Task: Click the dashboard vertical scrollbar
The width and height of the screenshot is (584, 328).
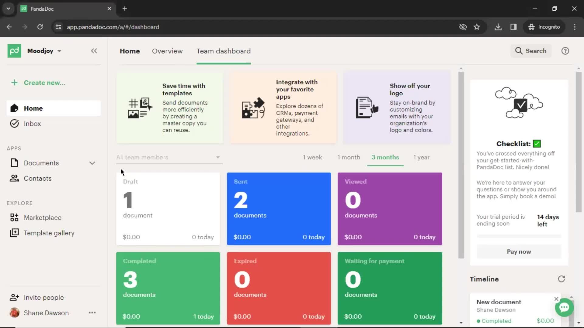Action: pos(461,165)
